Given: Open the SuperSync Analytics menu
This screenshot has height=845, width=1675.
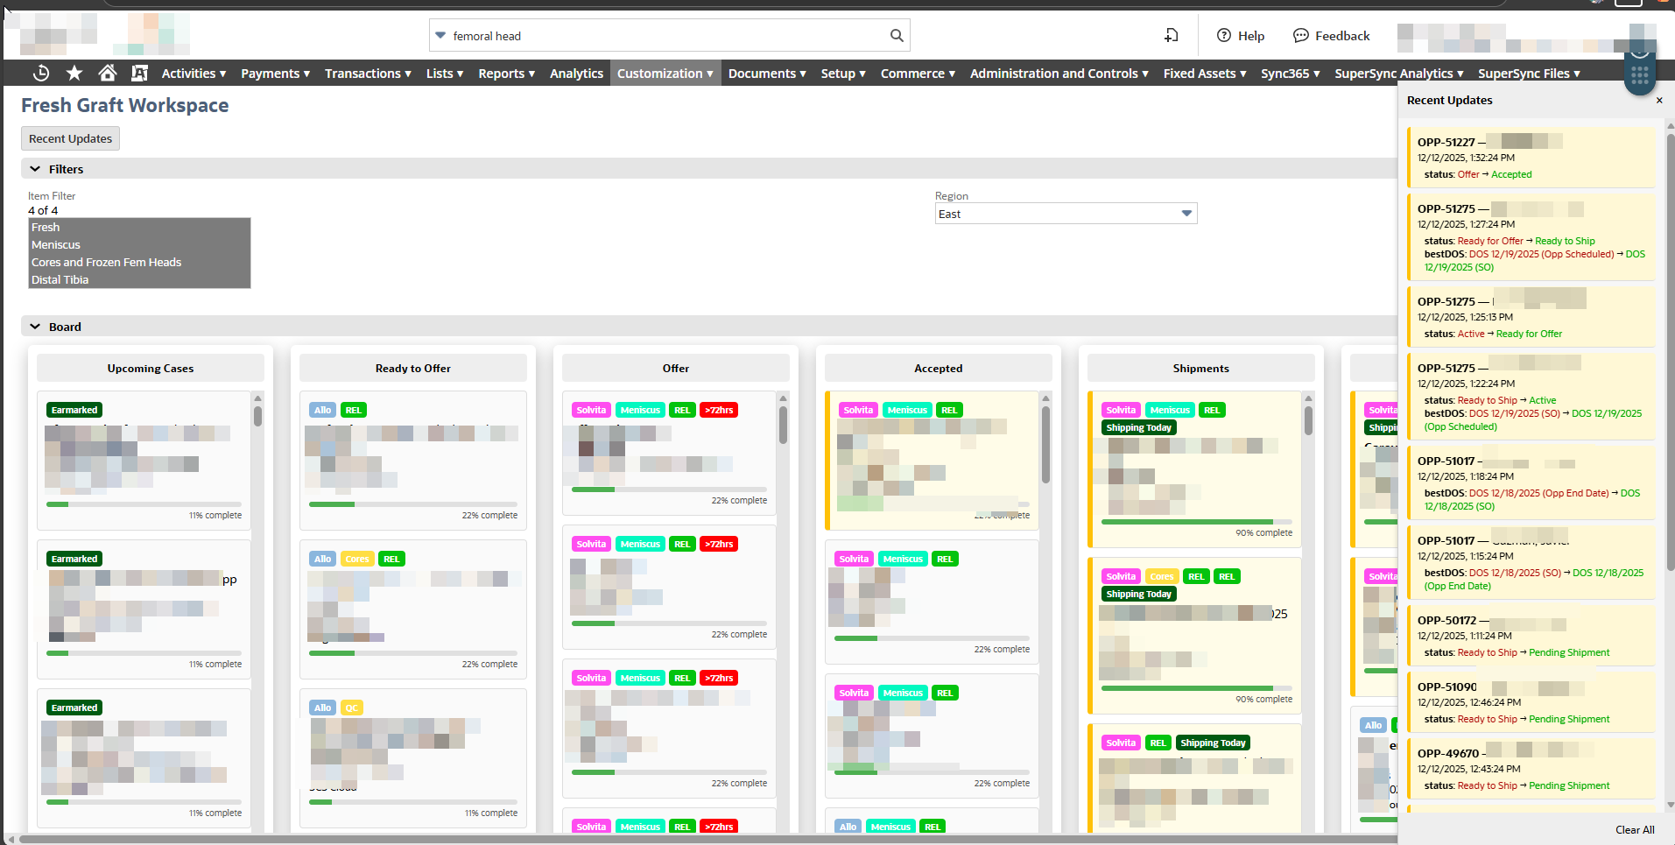Looking at the screenshot, I should point(1399,74).
